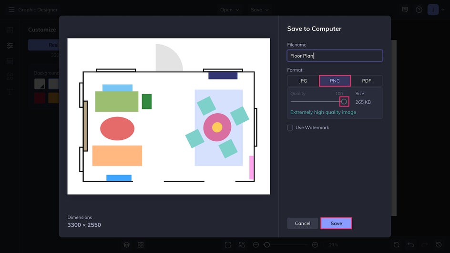Click the zoom out minus icon
This screenshot has width=450, height=253.
(256, 245)
